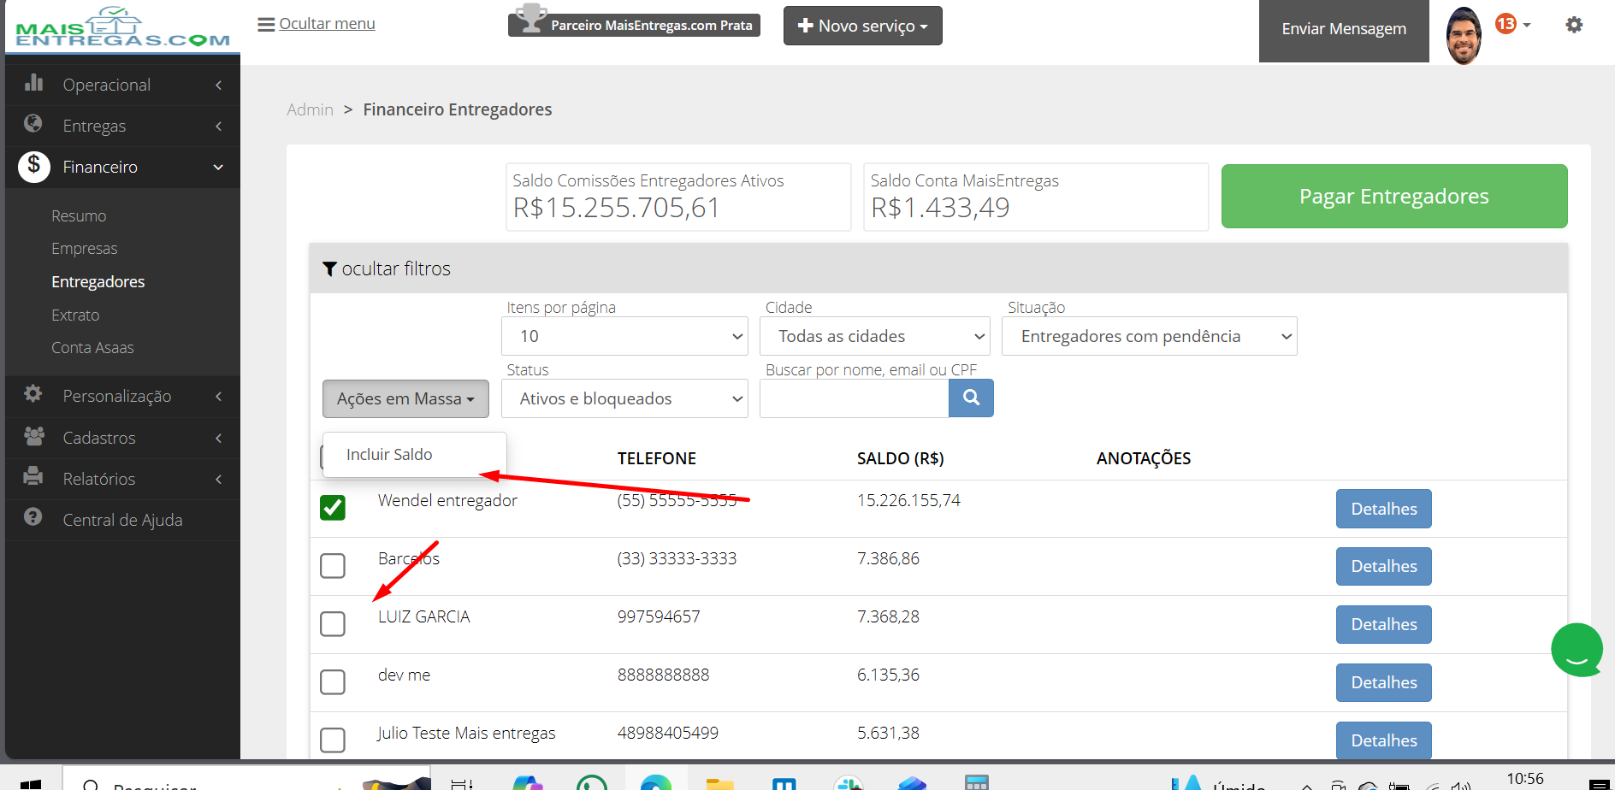
Task: Click the MaisEntregas.com logo
Action: coord(122,27)
